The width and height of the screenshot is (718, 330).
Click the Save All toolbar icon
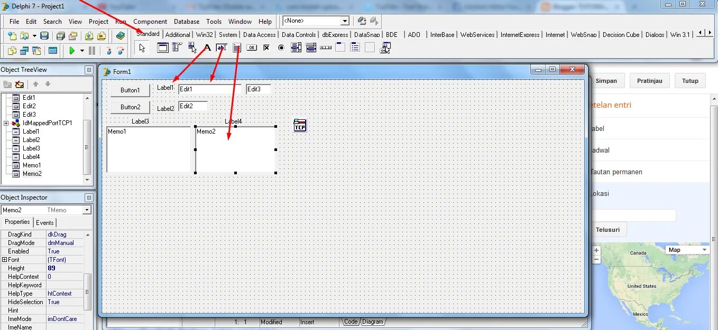tap(60, 36)
